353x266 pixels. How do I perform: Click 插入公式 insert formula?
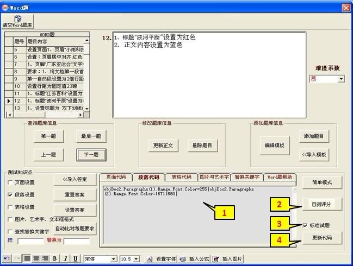pyautogui.click(x=195, y=259)
